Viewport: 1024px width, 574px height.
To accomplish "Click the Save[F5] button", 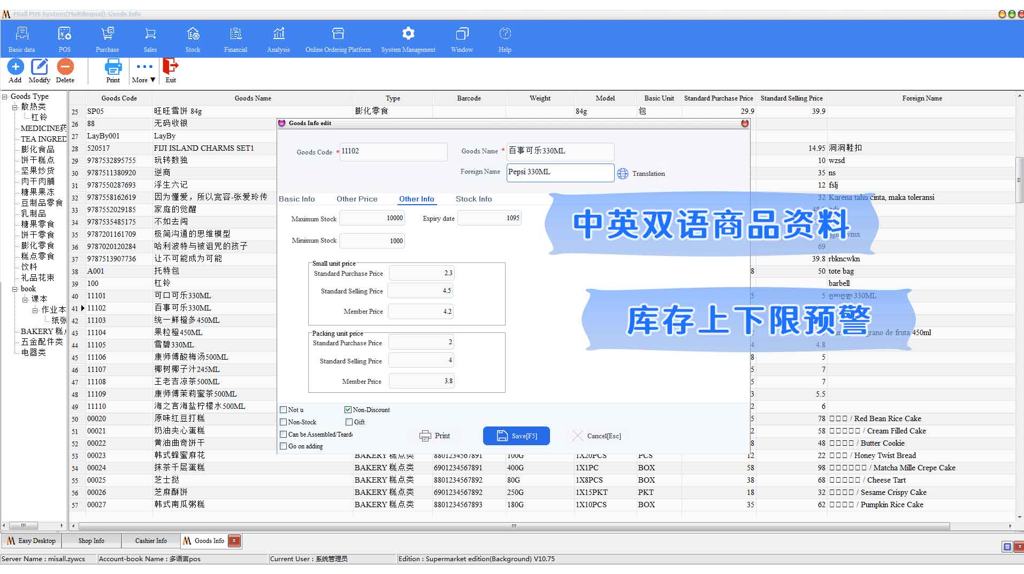I will [x=516, y=436].
